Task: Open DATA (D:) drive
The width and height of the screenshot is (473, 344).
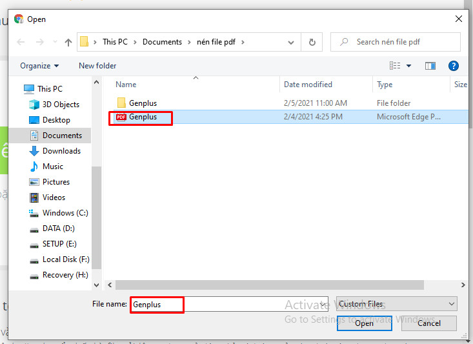Action: [59, 228]
